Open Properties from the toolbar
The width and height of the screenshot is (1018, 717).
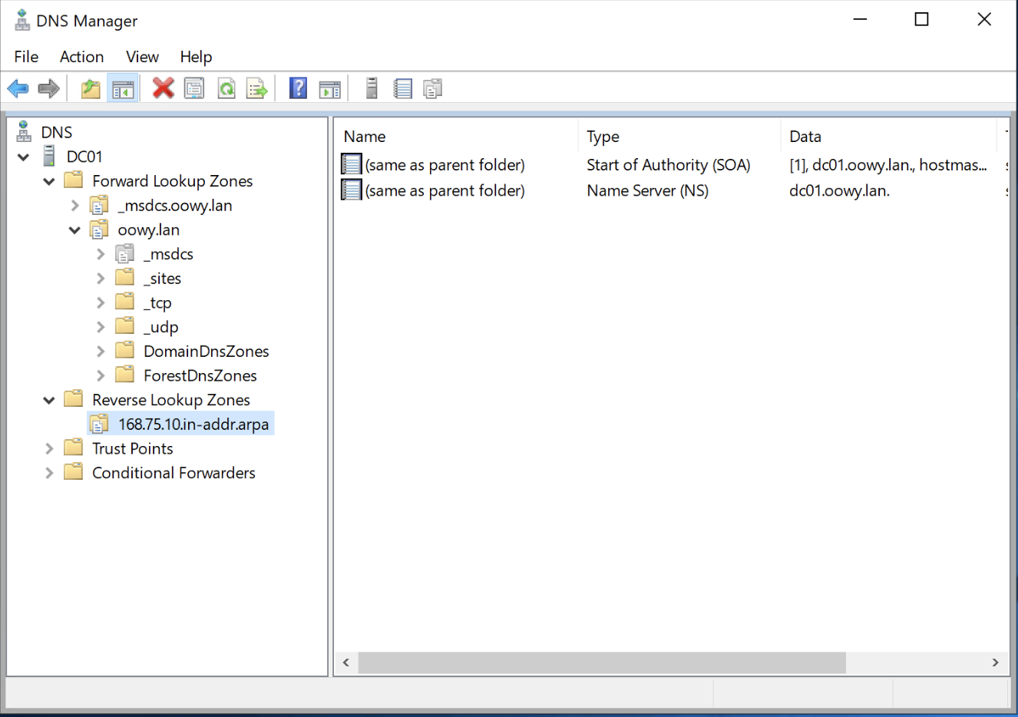(194, 89)
